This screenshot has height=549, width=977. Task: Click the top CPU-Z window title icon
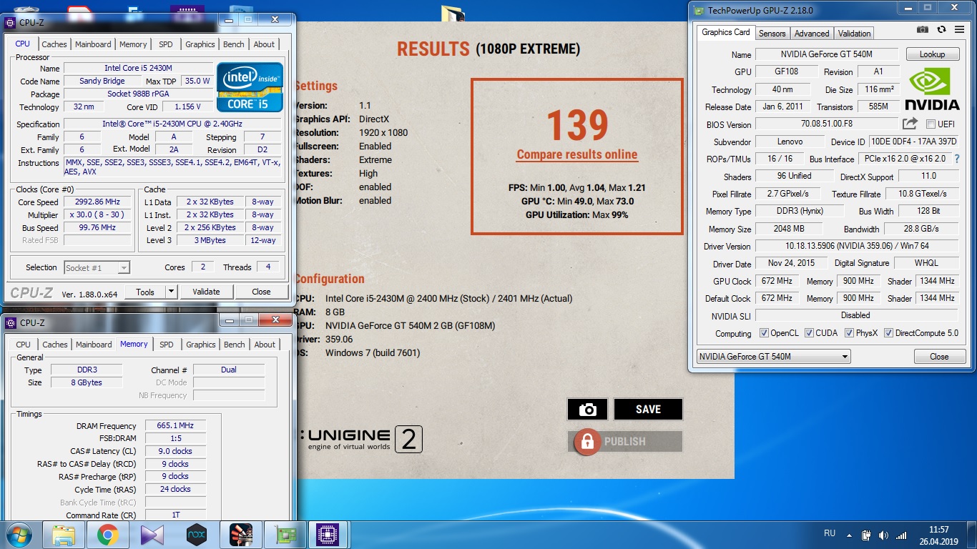[x=9, y=22]
